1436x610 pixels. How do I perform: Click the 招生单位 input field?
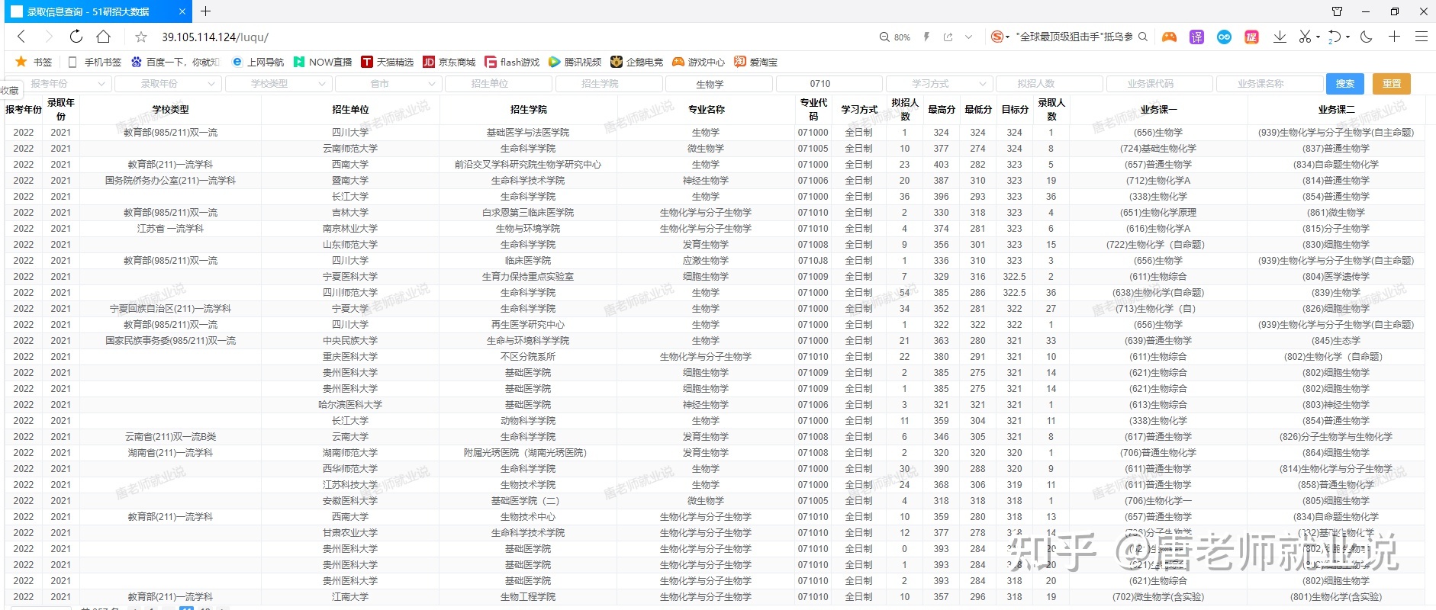pos(497,84)
